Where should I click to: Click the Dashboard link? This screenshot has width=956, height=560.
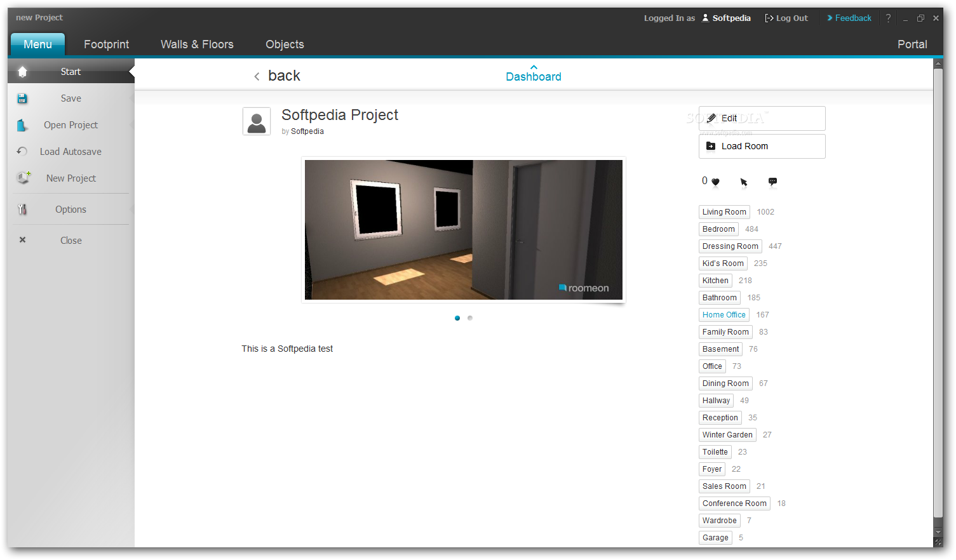[x=534, y=77]
